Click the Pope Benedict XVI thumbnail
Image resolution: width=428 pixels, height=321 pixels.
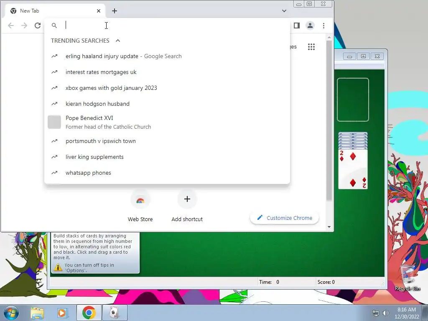(54, 122)
